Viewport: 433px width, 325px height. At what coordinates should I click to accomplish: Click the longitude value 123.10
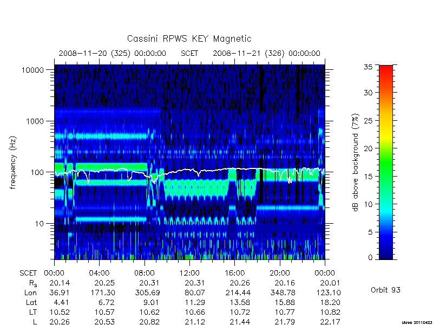(328, 292)
